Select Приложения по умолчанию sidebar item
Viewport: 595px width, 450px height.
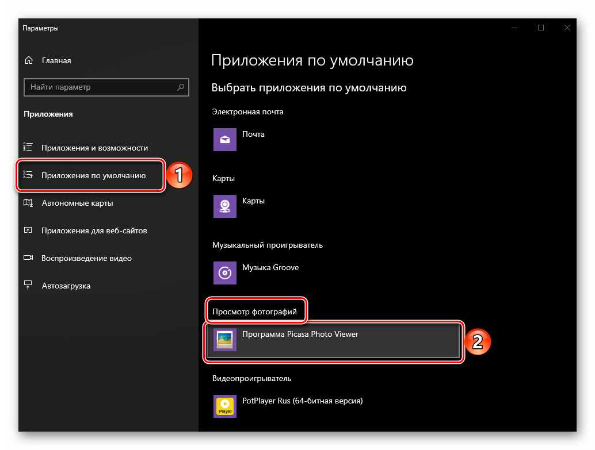93,175
